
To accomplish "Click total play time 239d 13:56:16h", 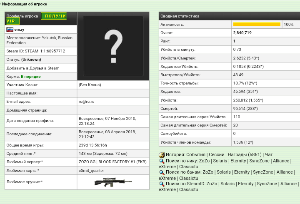I will tap(93, 145).
